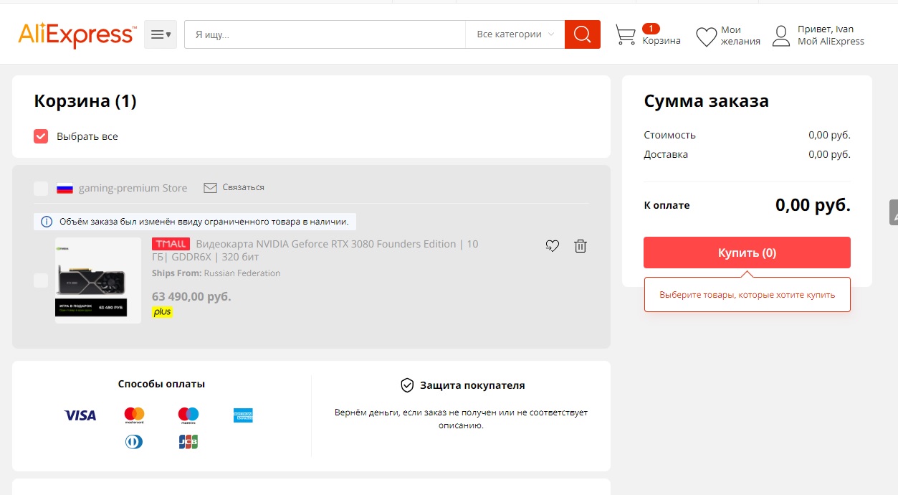Delete the item with trash icon
The image size is (898, 495).
tap(581, 246)
